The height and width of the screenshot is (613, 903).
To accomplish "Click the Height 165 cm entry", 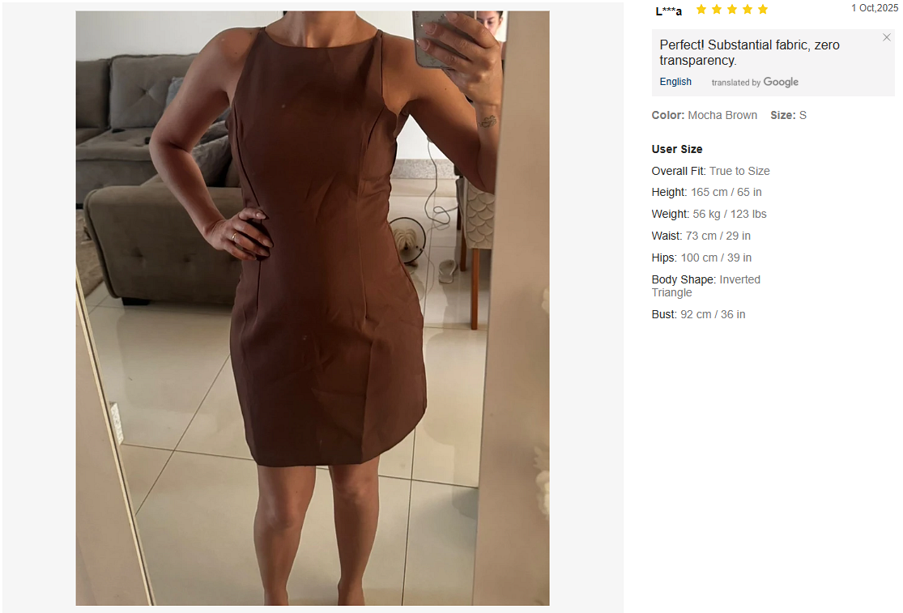I will click(x=707, y=192).
